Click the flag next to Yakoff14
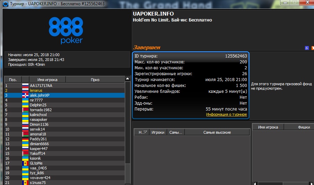314x185 pixels. 25,153
